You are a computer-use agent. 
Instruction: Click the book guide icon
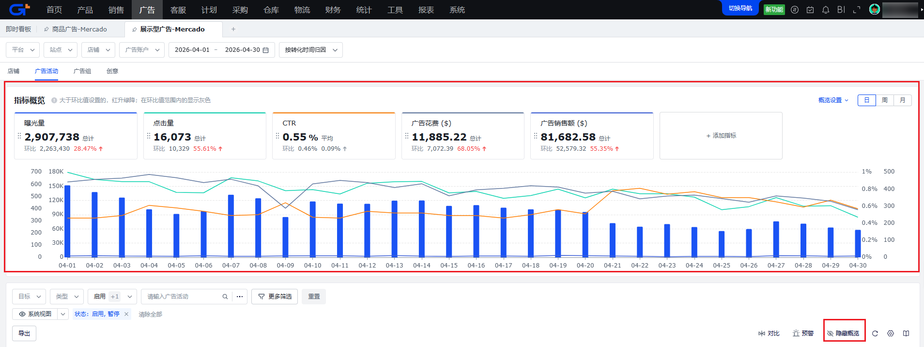pyautogui.click(x=906, y=333)
